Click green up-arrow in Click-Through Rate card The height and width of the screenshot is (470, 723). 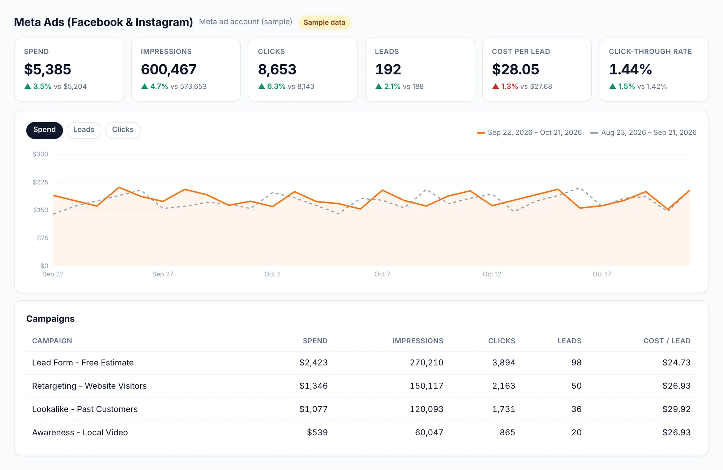(613, 86)
